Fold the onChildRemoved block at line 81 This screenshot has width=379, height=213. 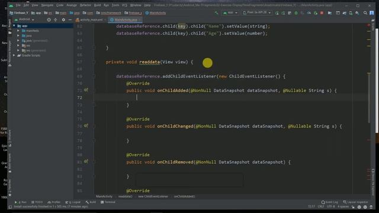click(94, 162)
